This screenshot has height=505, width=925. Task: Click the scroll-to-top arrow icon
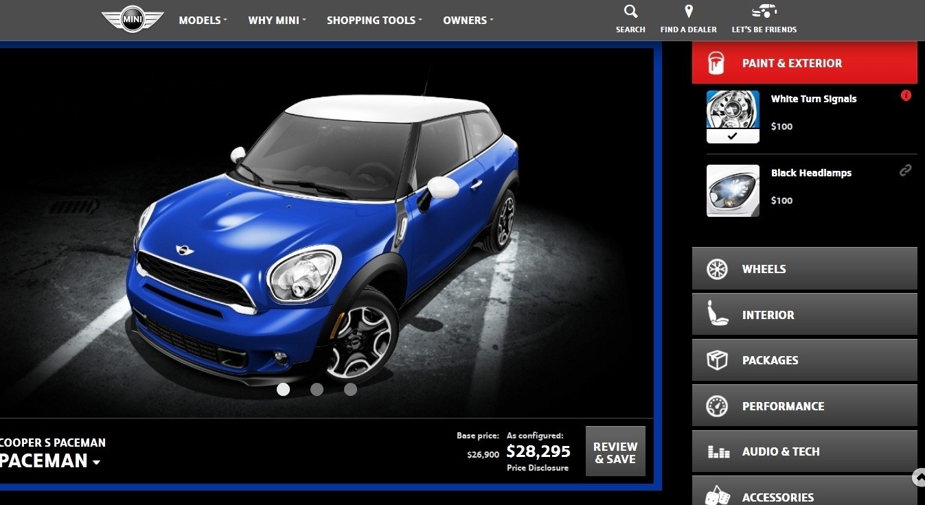919,477
